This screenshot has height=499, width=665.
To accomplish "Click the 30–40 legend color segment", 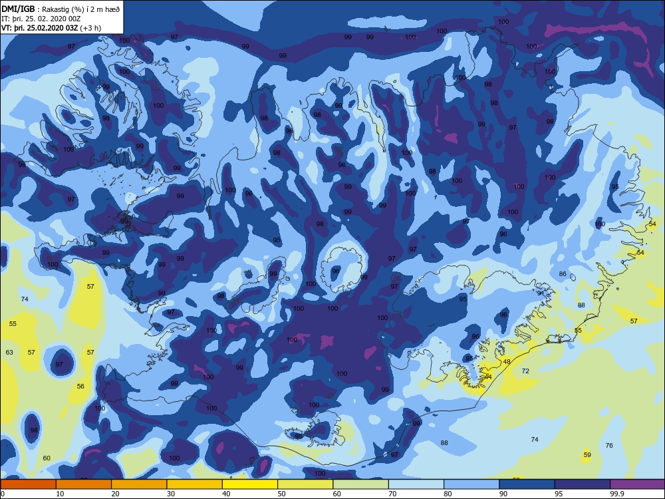I will tap(195, 484).
